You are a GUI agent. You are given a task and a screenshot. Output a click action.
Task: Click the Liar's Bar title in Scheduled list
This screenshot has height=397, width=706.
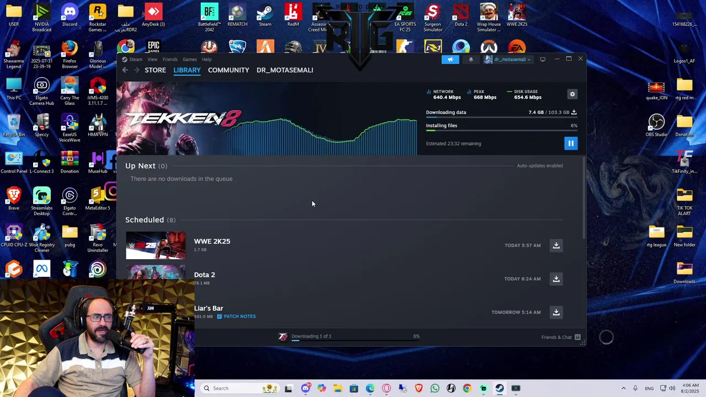tap(208, 308)
